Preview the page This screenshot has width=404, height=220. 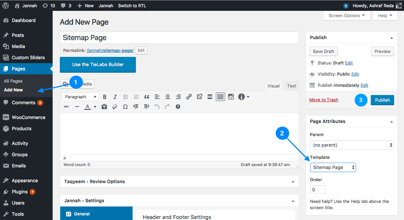(382, 51)
